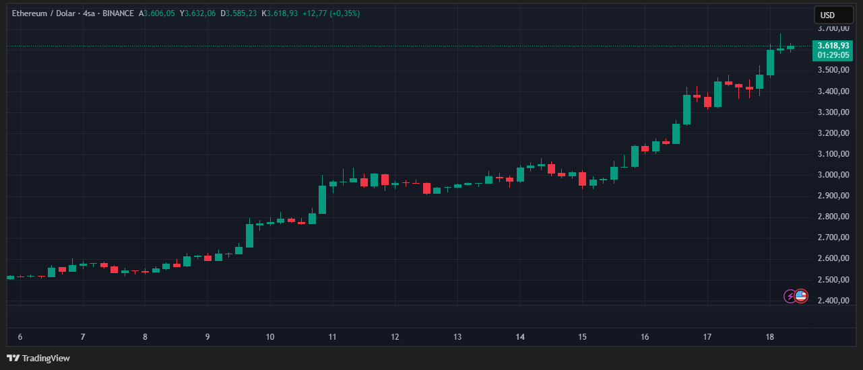Click the purple lightning event icon

click(790, 296)
